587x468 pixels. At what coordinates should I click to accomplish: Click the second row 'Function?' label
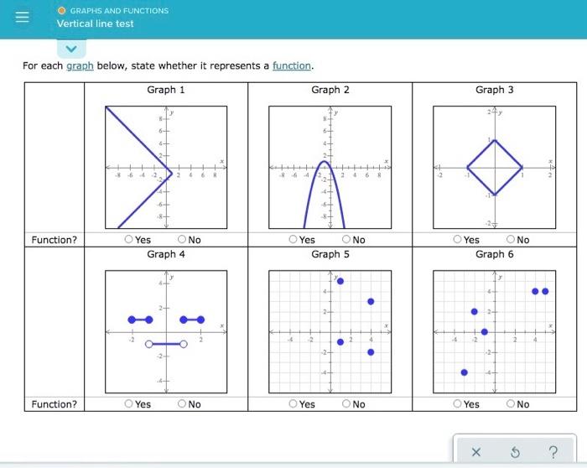pyautogui.click(x=55, y=404)
